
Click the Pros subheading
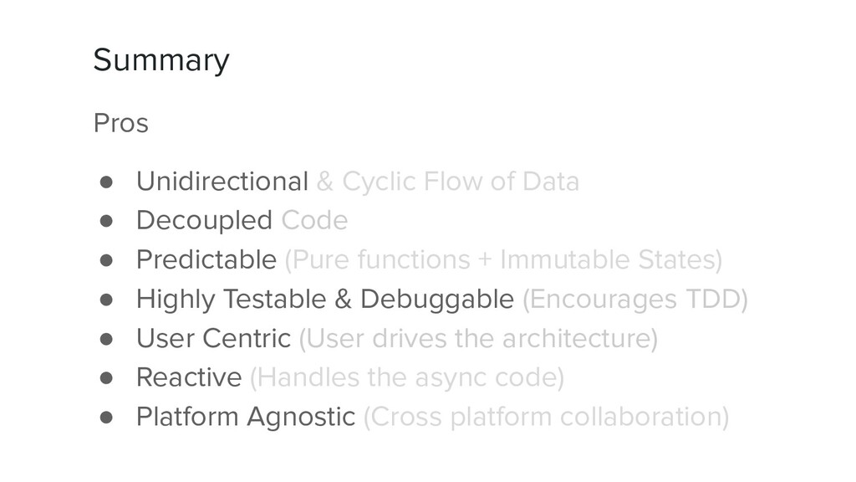tap(120, 123)
